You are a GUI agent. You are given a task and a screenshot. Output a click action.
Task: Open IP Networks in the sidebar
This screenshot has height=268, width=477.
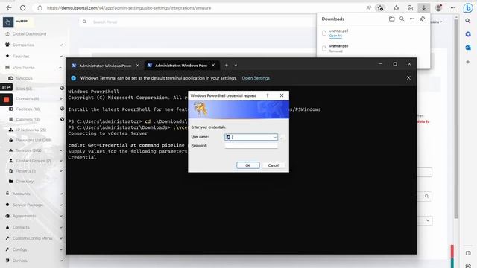point(31,130)
